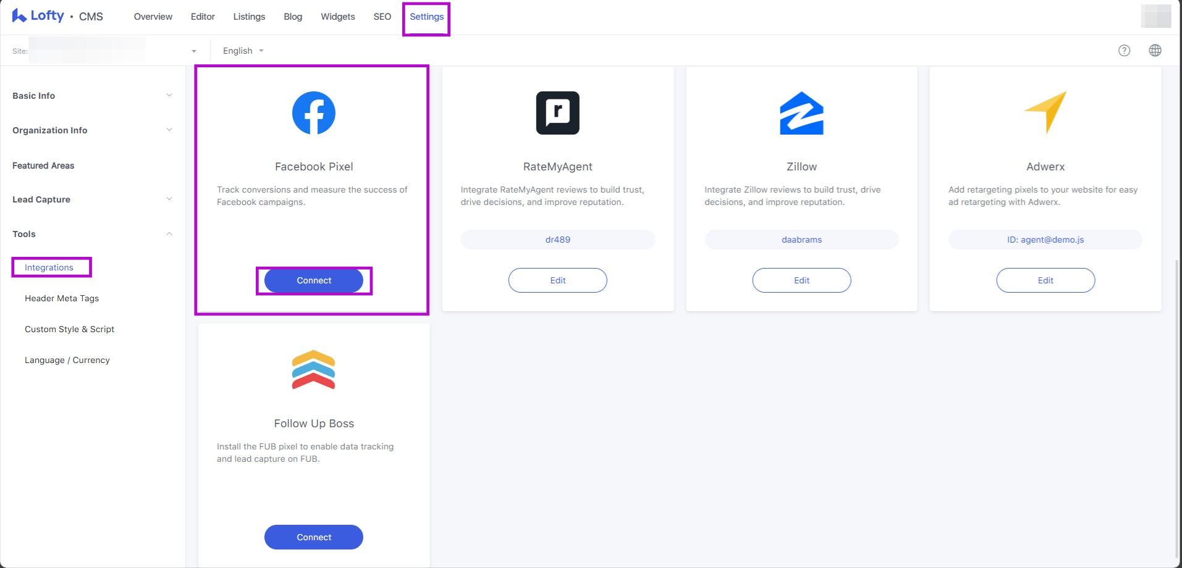Open the English language dropdown

pos(243,51)
